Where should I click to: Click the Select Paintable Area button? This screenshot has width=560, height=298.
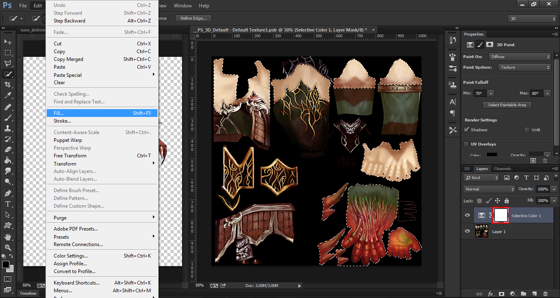point(507,105)
